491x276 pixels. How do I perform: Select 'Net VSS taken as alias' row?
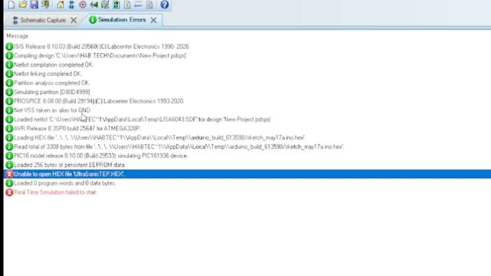(x=48, y=110)
